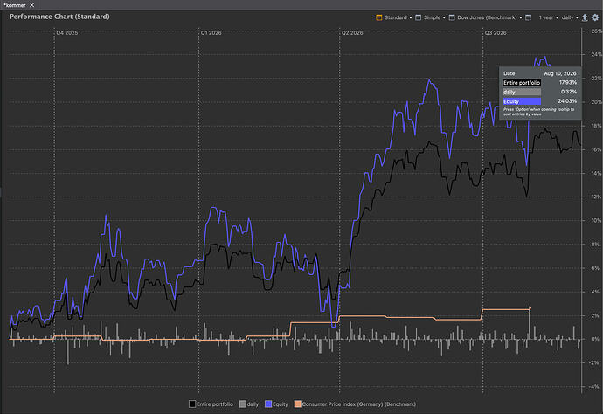The width and height of the screenshot is (603, 414).
Task: Click the Q3 2026 quarter marker
Action: click(496, 33)
